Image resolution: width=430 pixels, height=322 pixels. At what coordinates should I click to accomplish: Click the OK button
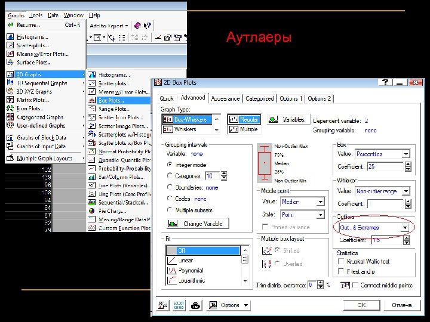click(x=362, y=305)
